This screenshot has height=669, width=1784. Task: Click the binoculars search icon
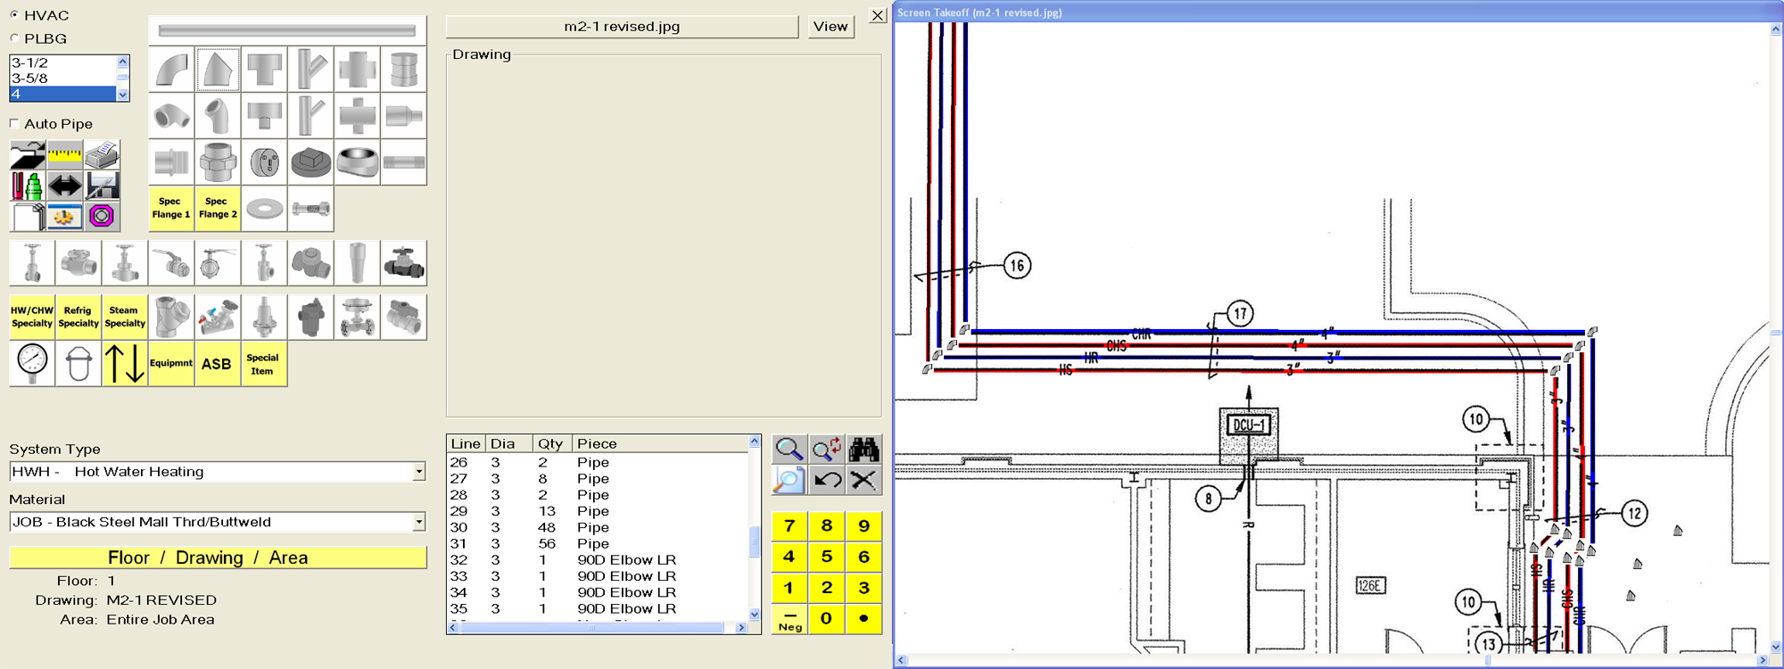click(863, 448)
